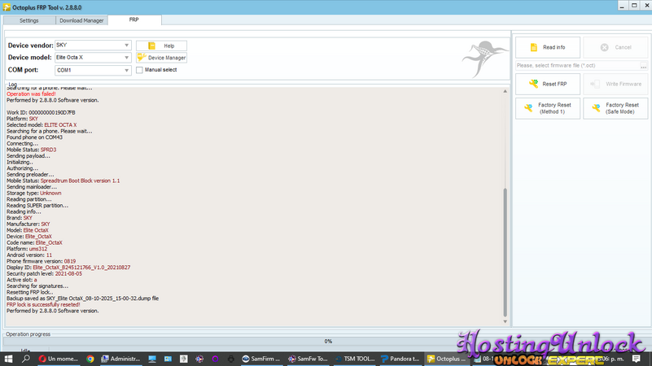Screen dimensions: 652x366
Task: Enable the Manual select checkbox
Action: coord(140,70)
